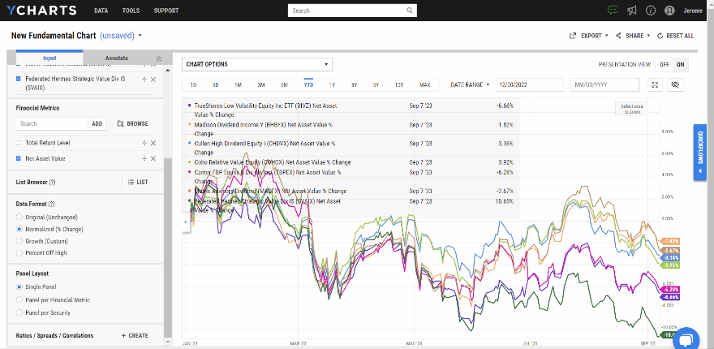714x349 pixels.
Task: Select Original (Unchanged) data format
Action: 19,218
